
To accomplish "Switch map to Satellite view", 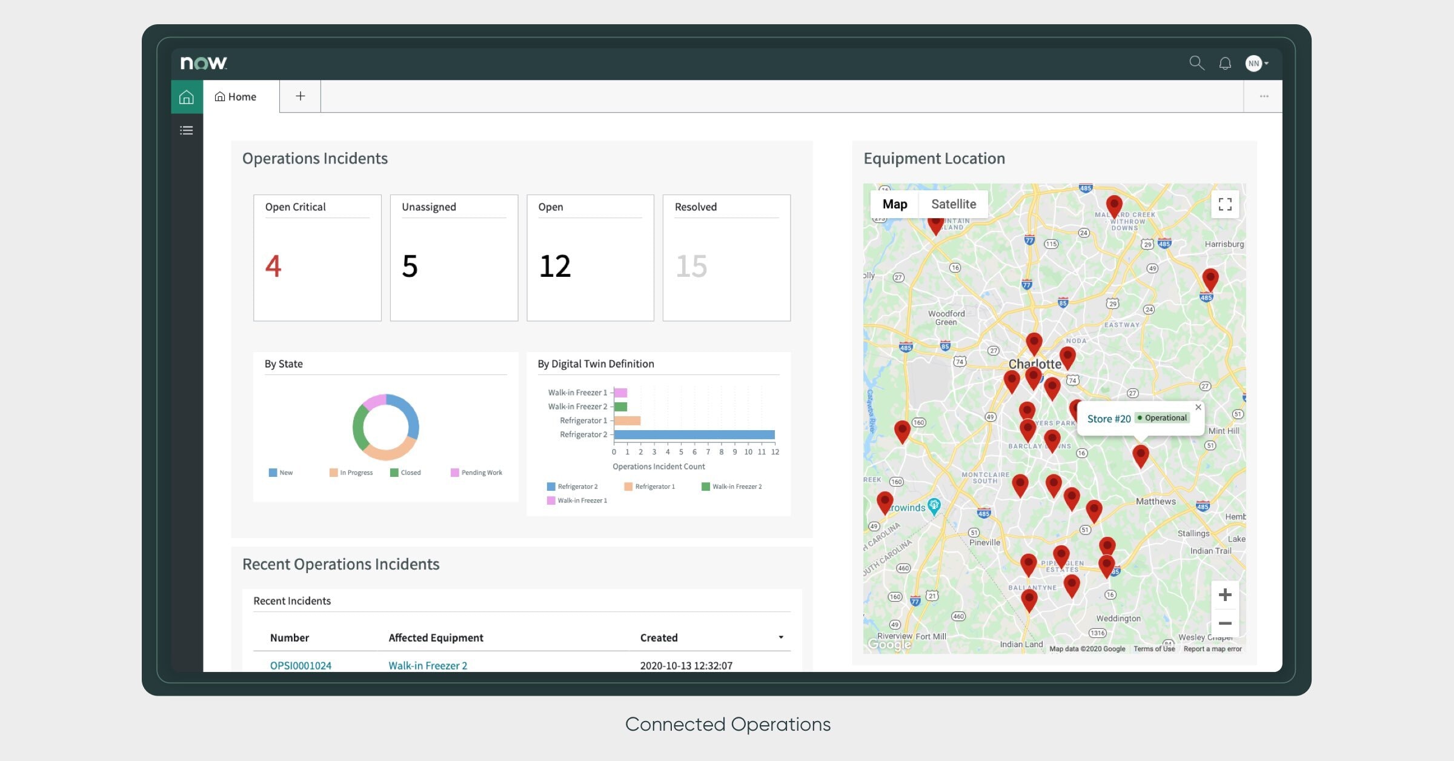I will point(953,204).
